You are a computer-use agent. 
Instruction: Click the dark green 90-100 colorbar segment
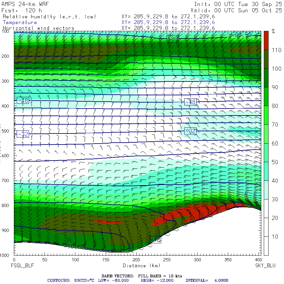(266, 78)
